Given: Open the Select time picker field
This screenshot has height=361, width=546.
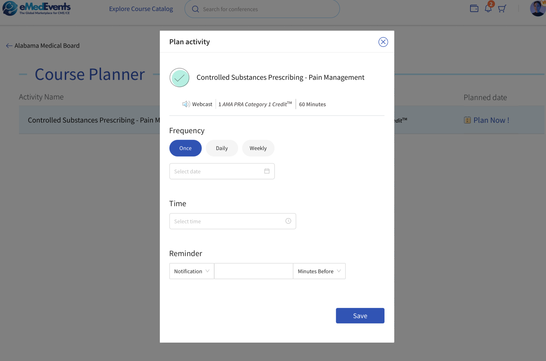Looking at the screenshot, I should (233, 221).
